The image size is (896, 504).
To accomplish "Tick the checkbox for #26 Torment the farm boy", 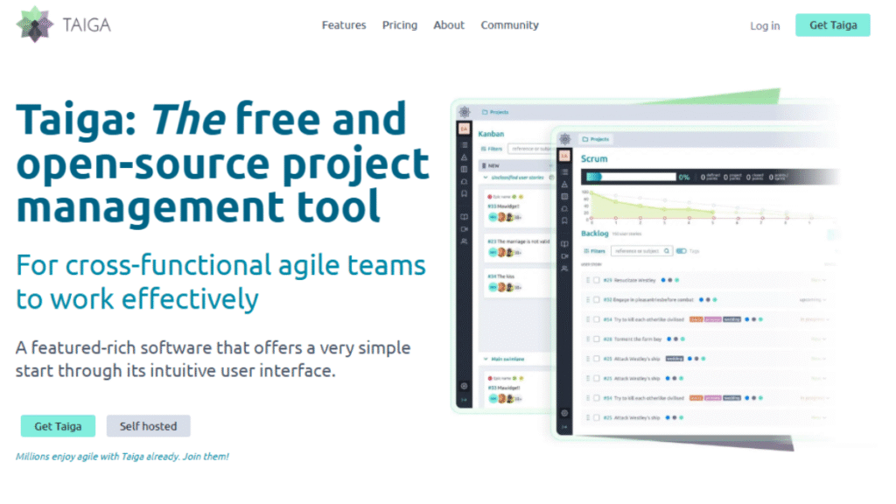I will click(x=596, y=339).
